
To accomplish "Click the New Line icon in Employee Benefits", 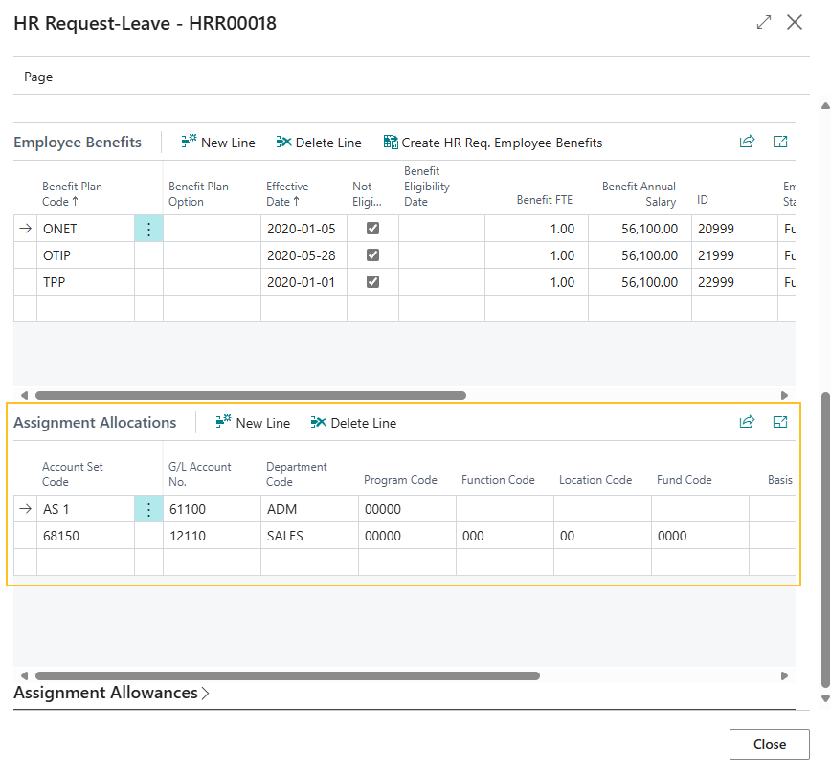I will 218,142.
